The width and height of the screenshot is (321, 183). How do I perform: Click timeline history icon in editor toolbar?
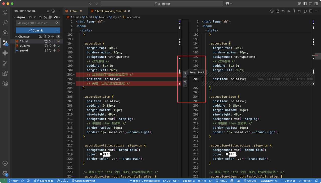(272, 11)
